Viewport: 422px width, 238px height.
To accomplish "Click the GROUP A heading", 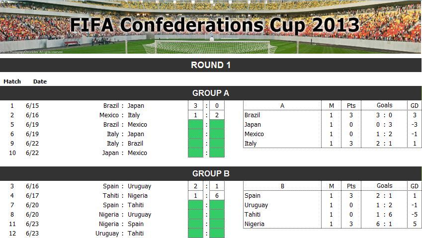I will (211, 93).
